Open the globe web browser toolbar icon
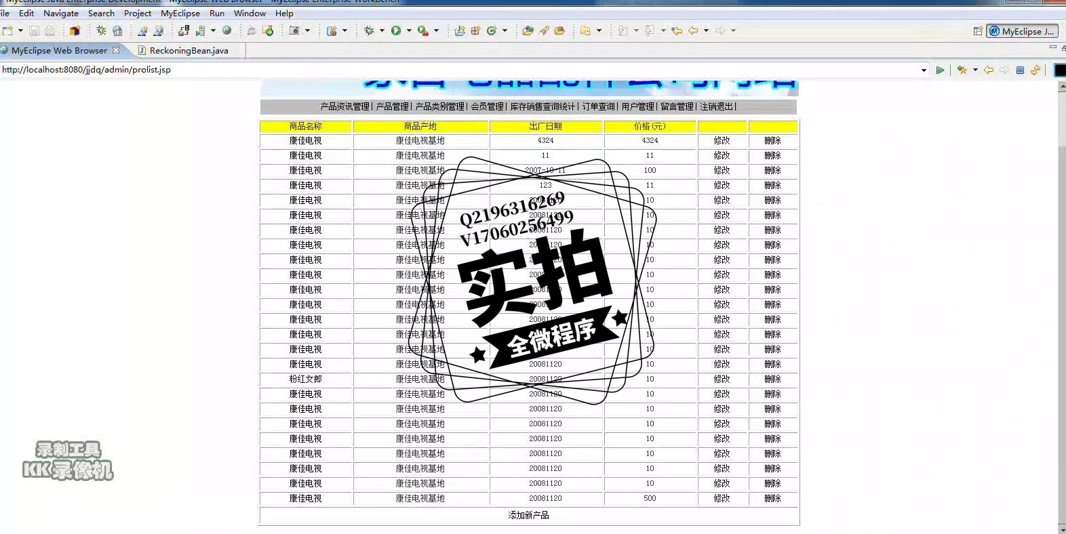The height and width of the screenshot is (534, 1066). coord(227,30)
